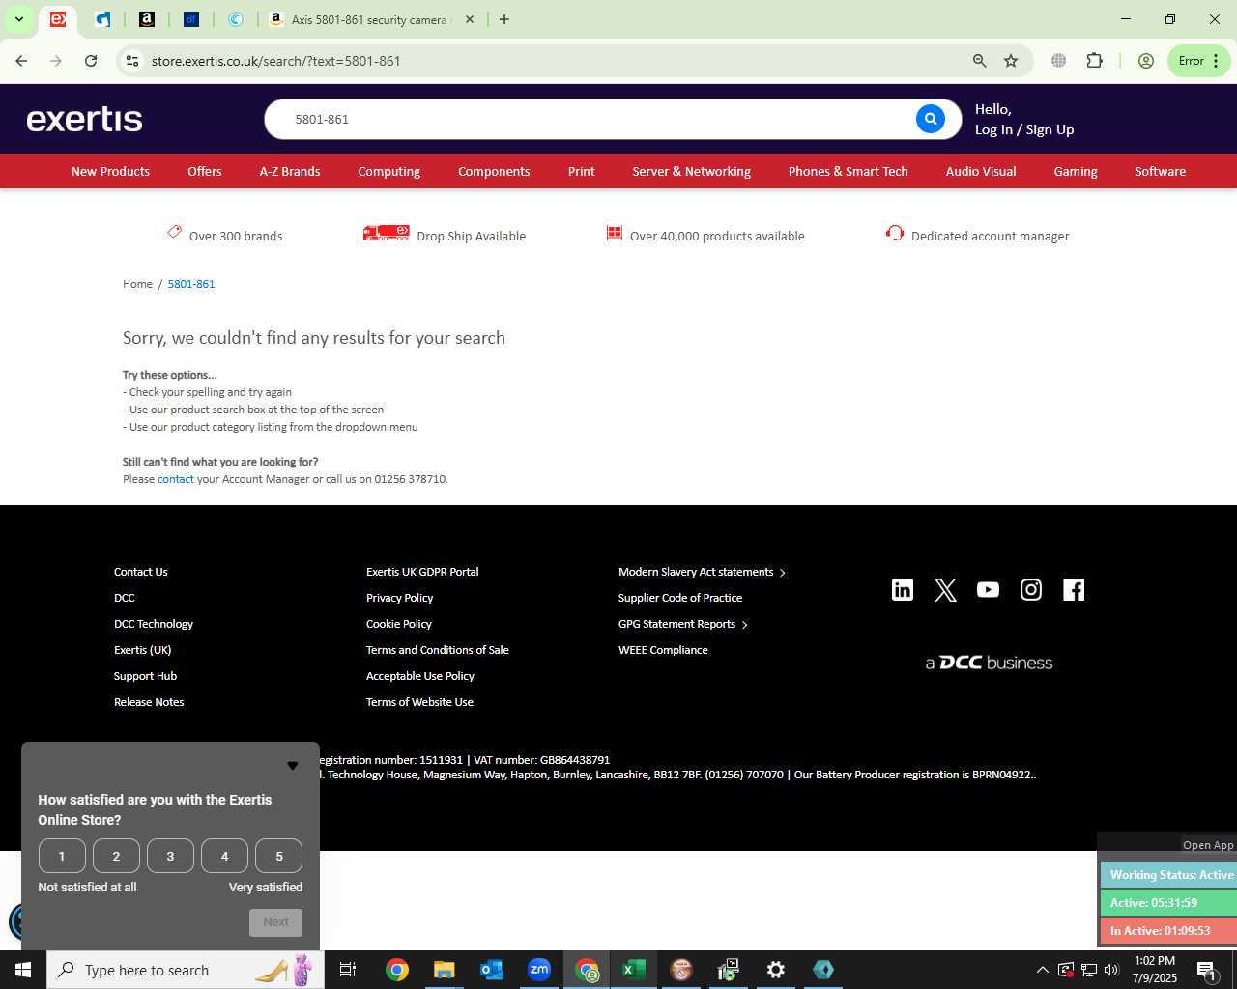Open Server & Networking menu
The width and height of the screenshot is (1237, 989).
tap(692, 171)
